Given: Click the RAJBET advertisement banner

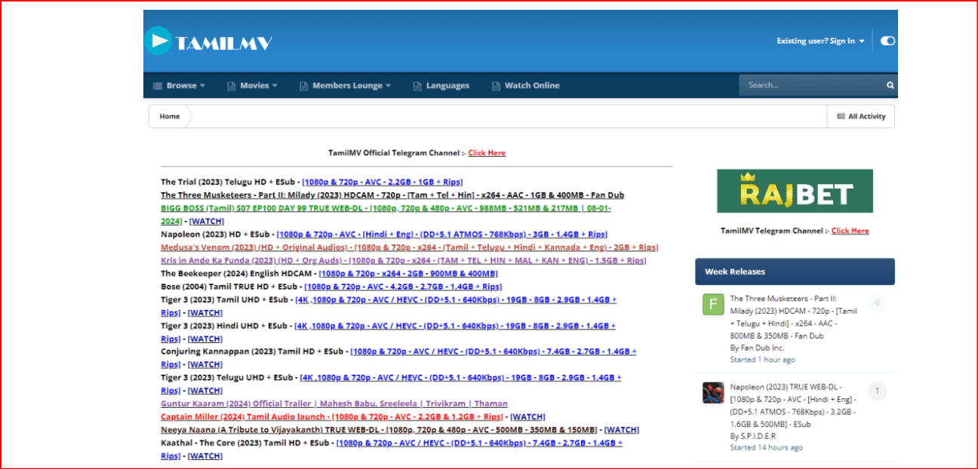Looking at the screenshot, I should [x=795, y=191].
